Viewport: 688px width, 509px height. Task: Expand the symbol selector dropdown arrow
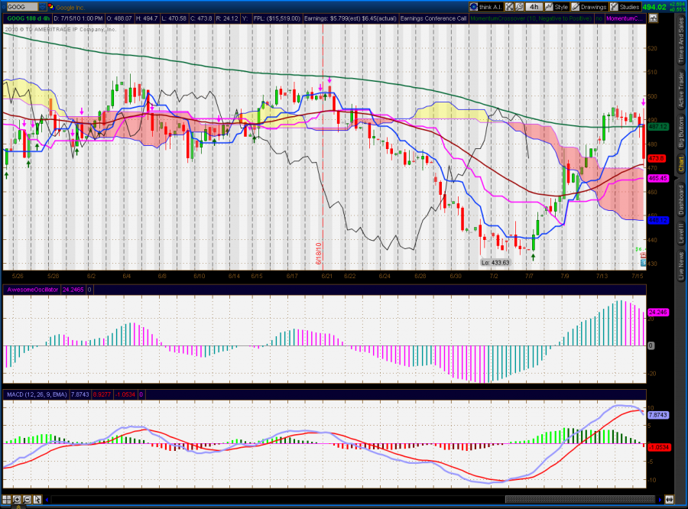[43, 7]
